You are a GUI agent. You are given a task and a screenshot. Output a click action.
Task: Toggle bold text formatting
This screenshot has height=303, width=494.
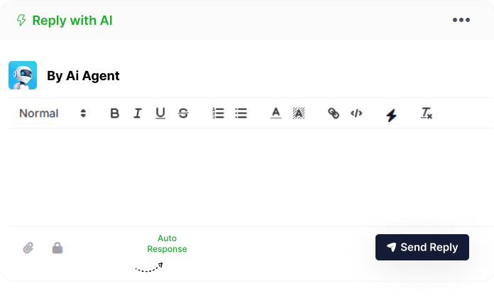click(115, 113)
